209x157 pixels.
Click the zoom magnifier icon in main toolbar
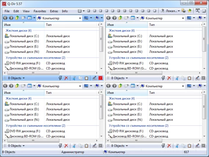coord(198,11)
